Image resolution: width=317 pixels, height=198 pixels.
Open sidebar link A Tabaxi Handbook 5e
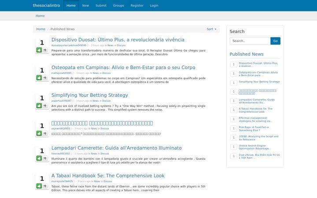tap(255, 110)
